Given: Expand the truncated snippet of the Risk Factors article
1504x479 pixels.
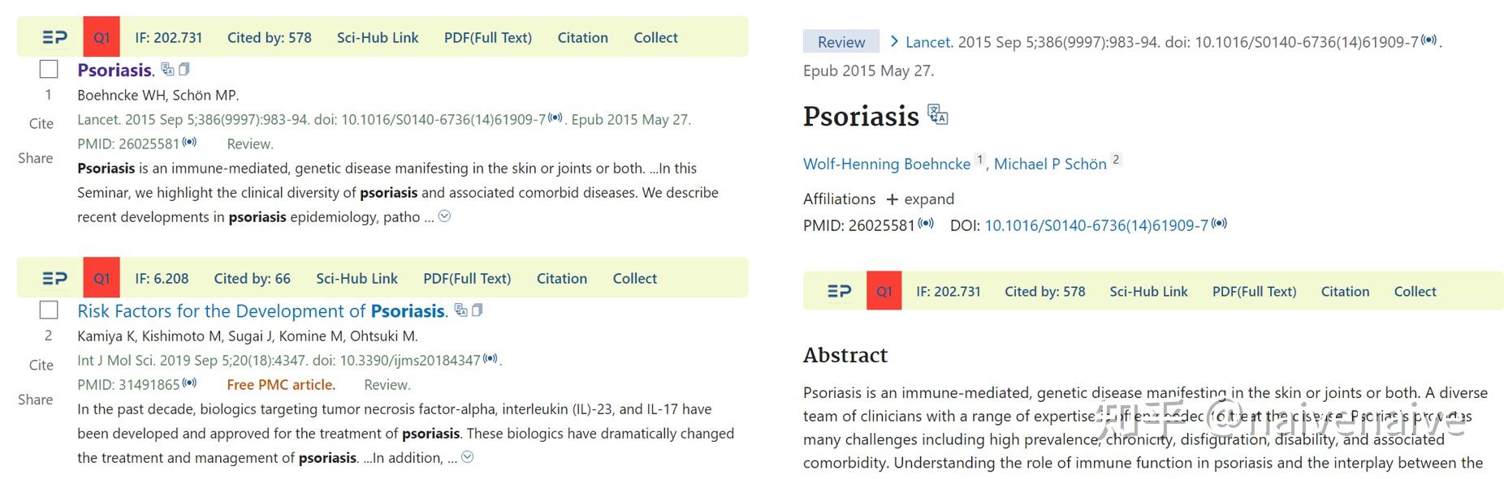Looking at the screenshot, I should coord(467,456).
